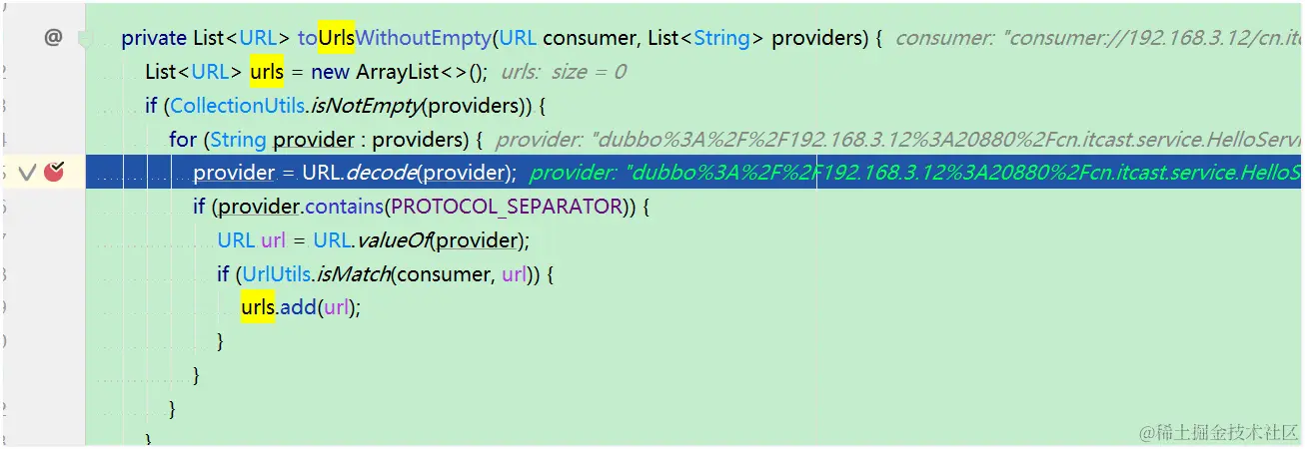
Task: Click the gray checkmark icon beside the breakpoint
Action: pos(27,173)
